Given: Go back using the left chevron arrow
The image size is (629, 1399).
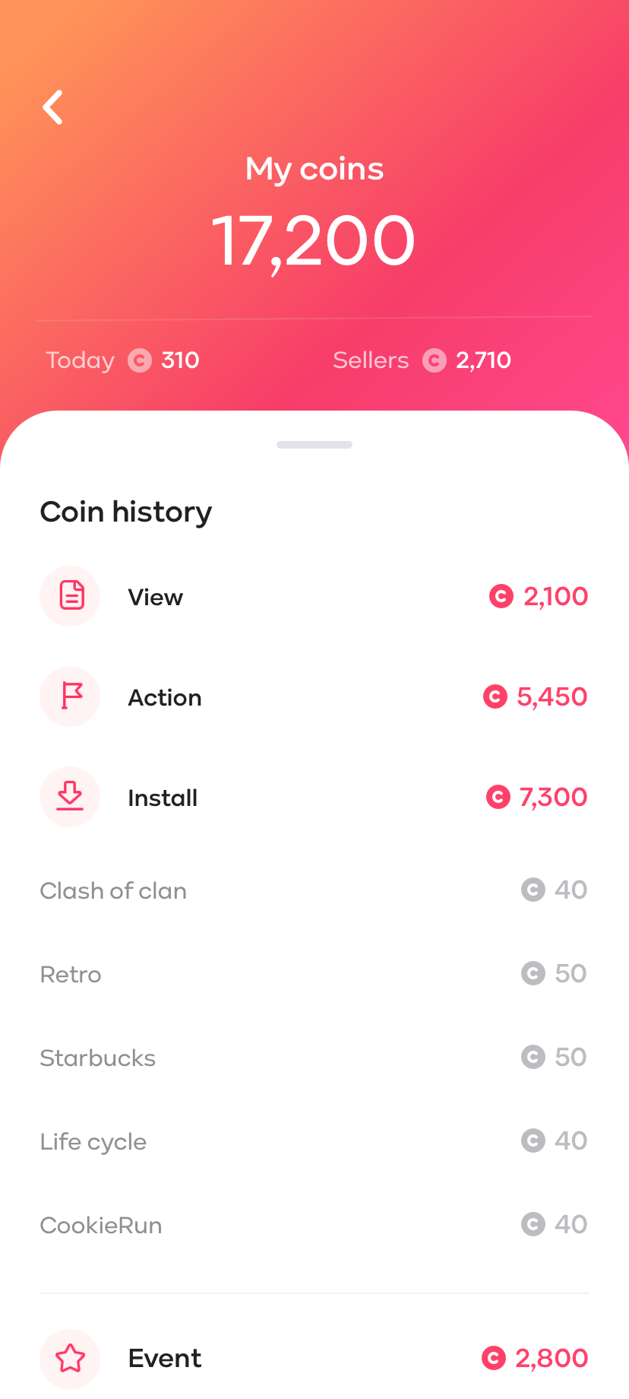Looking at the screenshot, I should coord(52,107).
